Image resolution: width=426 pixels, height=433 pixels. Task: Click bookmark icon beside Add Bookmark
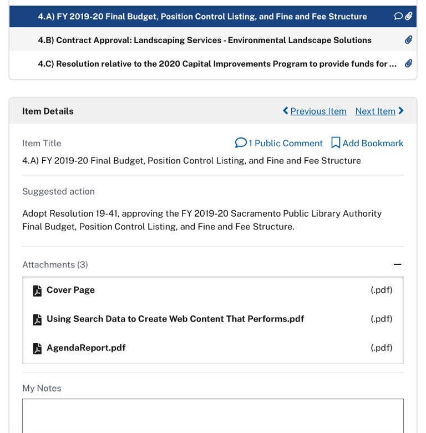(336, 143)
